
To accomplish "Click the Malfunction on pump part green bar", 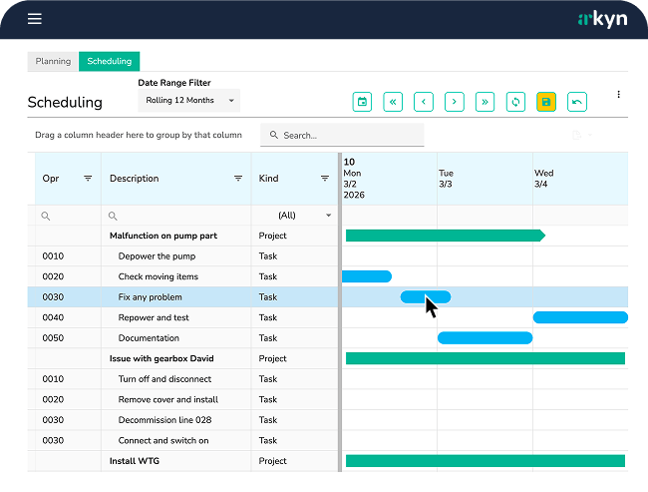I will tap(446, 236).
